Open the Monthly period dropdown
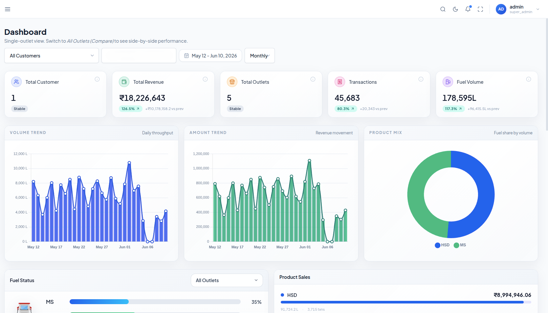 [260, 56]
